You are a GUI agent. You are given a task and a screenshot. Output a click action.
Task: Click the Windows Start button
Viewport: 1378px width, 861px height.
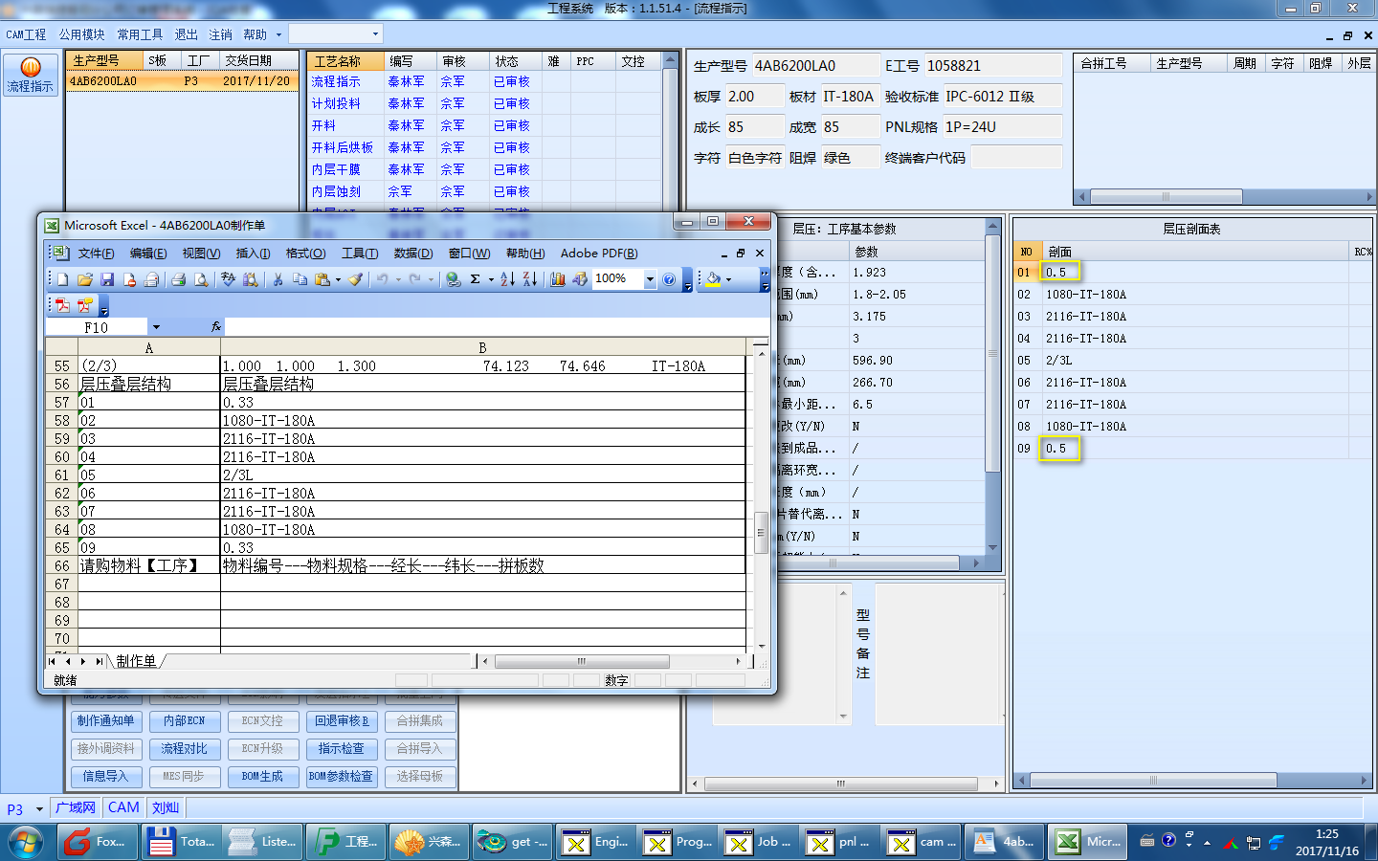(x=26, y=842)
